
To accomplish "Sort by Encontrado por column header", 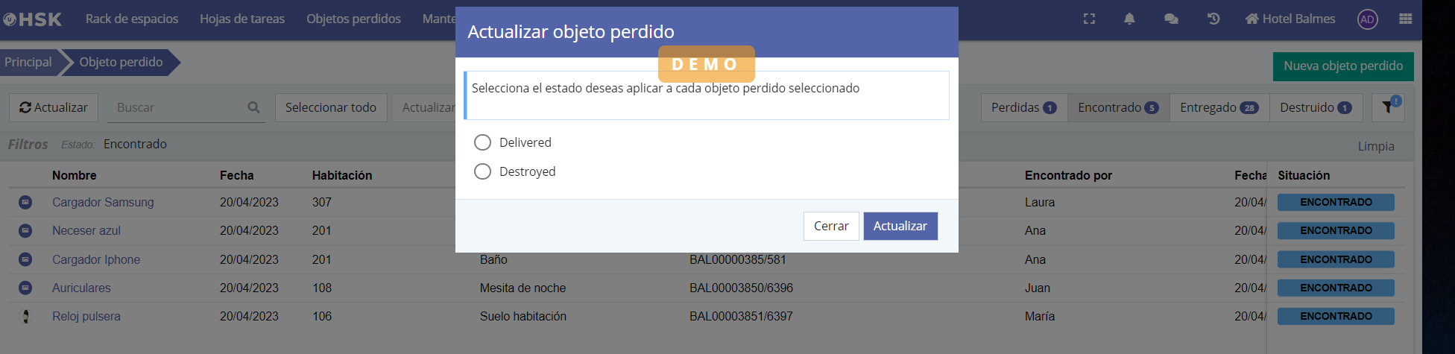I will pos(1068,175).
